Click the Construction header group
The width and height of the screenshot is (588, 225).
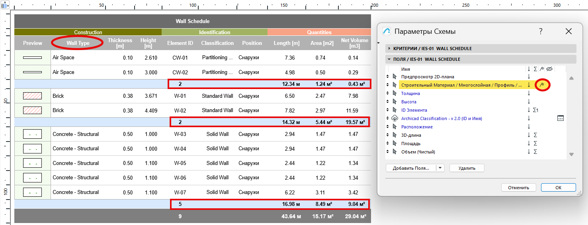(x=88, y=32)
